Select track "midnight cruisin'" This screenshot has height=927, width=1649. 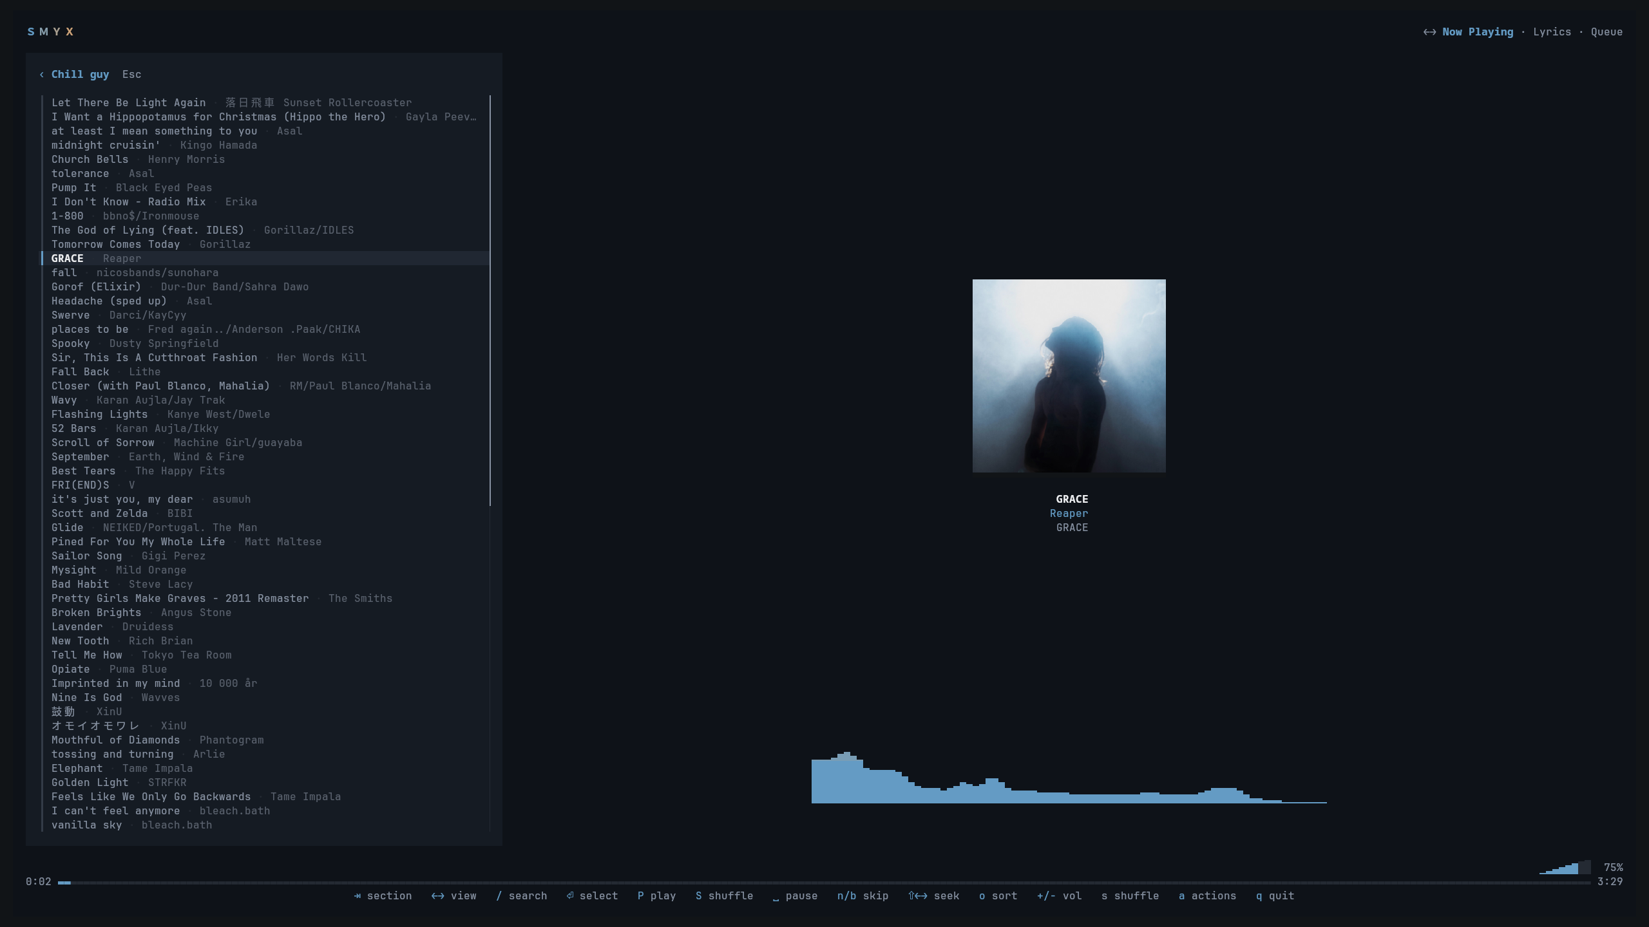265,145
